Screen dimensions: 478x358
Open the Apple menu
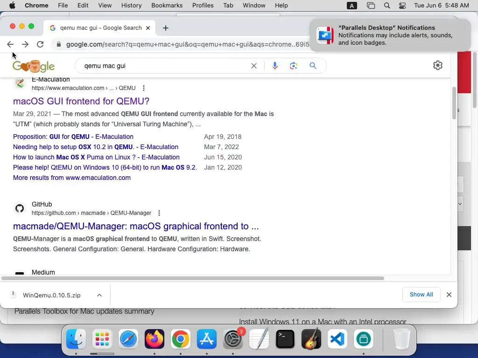pyautogui.click(x=12, y=6)
